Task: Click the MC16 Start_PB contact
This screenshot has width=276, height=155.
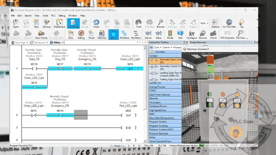Action: (34, 68)
